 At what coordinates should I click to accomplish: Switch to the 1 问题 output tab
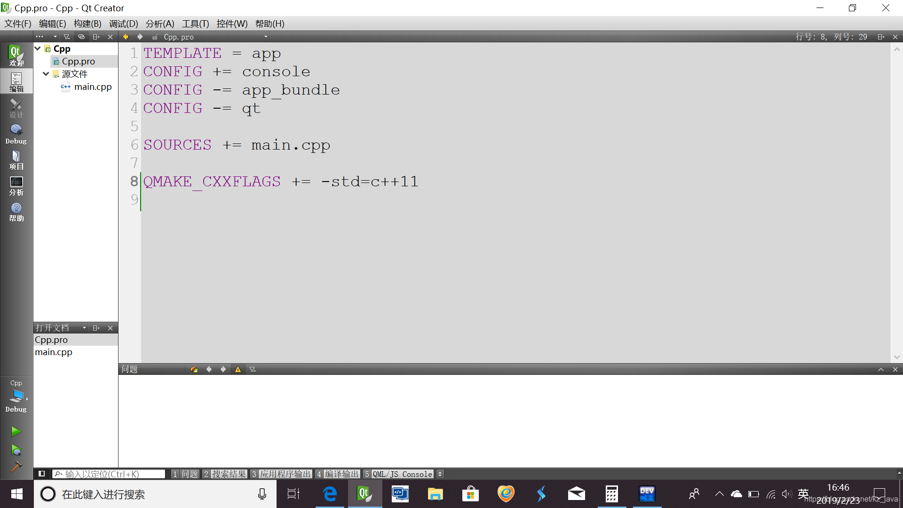point(185,474)
